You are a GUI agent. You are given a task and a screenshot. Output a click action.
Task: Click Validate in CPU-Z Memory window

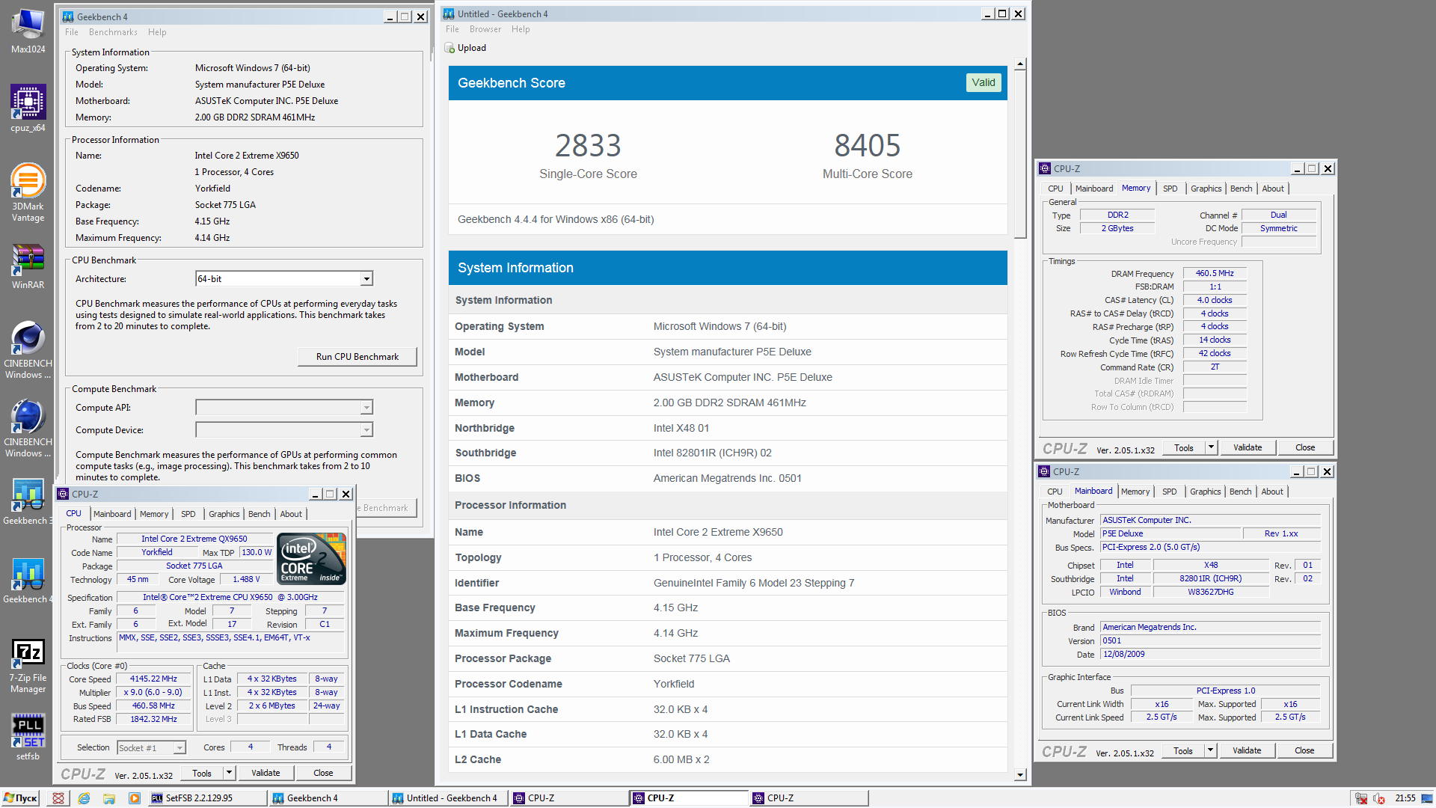point(1248,447)
